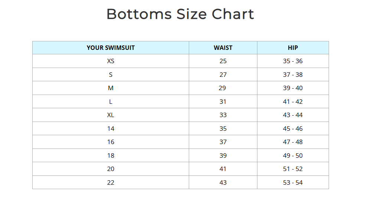Click the XL size cell
The width and height of the screenshot is (375, 198).
pyautogui.click(x=111, y=115)
